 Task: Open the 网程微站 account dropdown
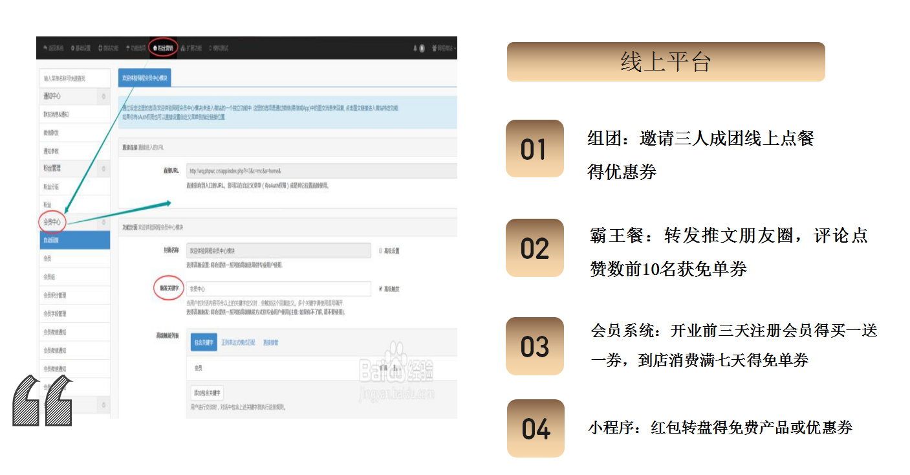(x=444, y=49)
